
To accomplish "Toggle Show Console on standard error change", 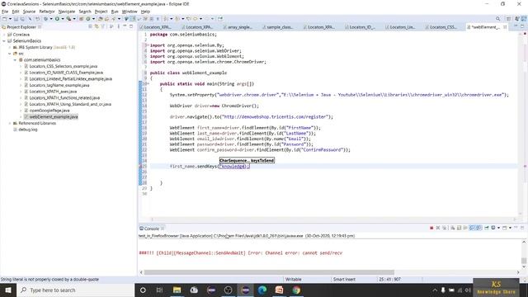I will [x=478, y=228].
